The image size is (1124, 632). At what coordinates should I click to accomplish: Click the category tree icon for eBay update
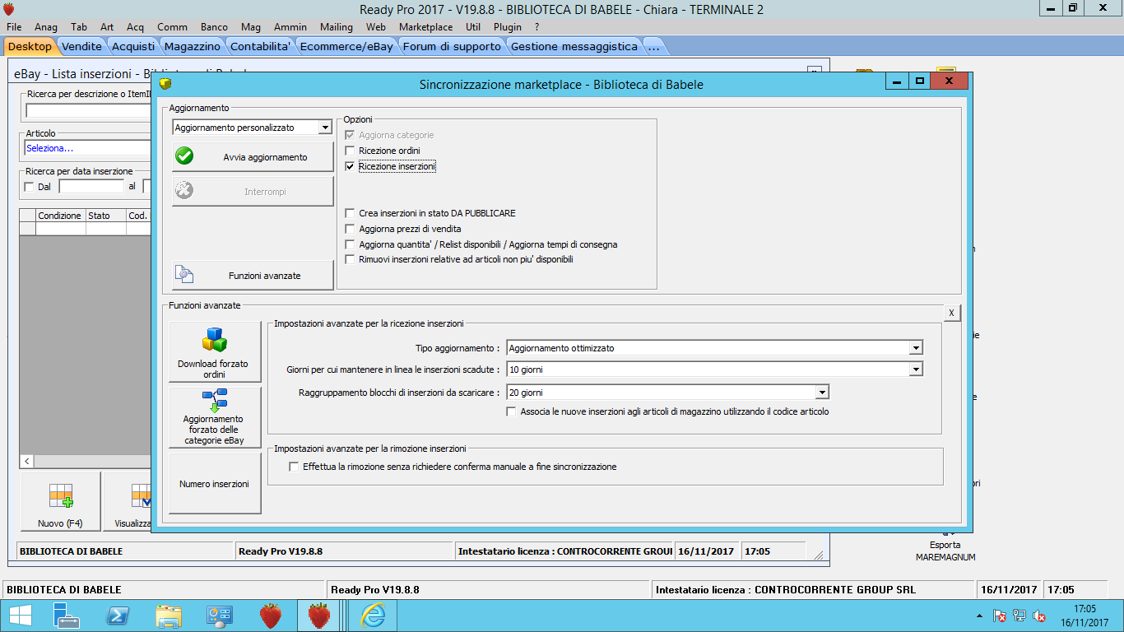click(215, 400)
